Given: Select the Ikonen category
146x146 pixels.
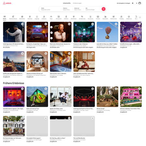Looking at the screenshot, I should 5,18.
